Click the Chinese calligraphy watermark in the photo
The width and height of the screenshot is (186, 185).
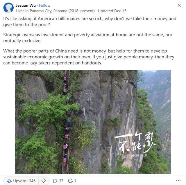pos(135,143)
